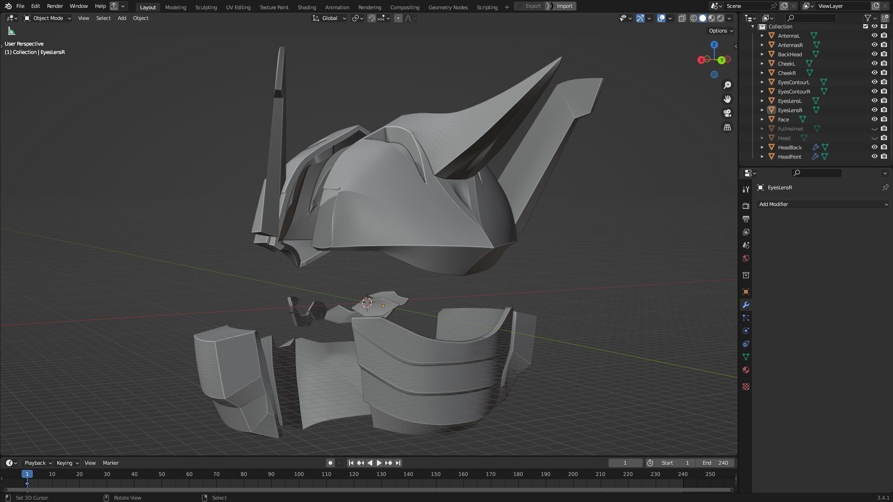Open the Global transform orientation dropdown

pyautogui.click(x=329, y=18)
